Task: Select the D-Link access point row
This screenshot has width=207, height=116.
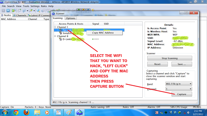Action: pos(71,39)
